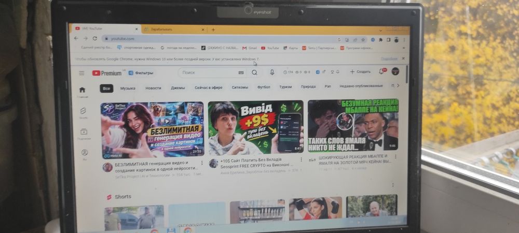Click the SeTka Project channel avatar
The width and height of the screenshot is (519, 233).
tap(107, 167)
